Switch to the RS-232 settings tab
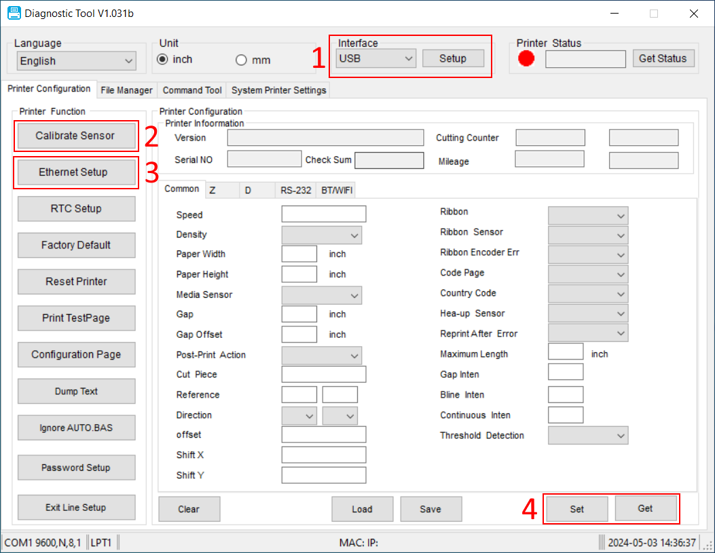The height and width of the screenshot is (553, 715). 295,191
